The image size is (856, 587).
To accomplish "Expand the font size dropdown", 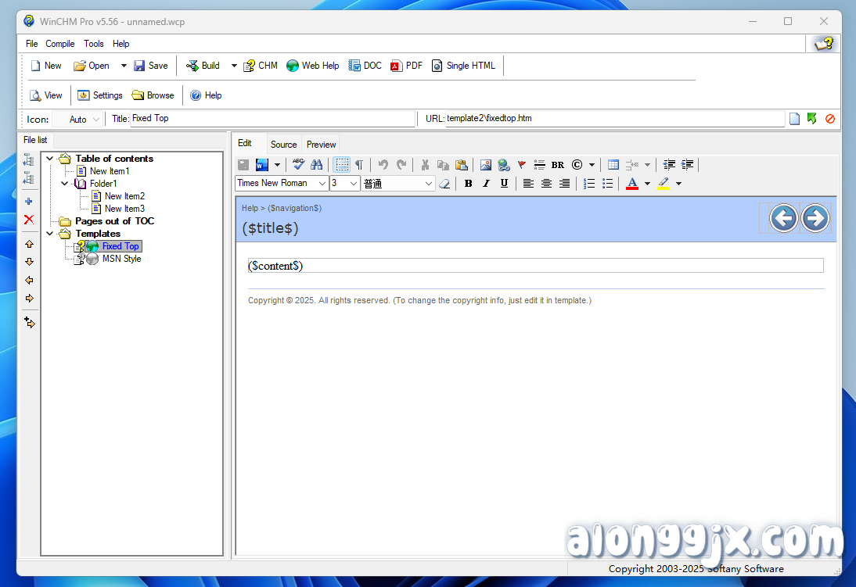I will click(352, 183).
